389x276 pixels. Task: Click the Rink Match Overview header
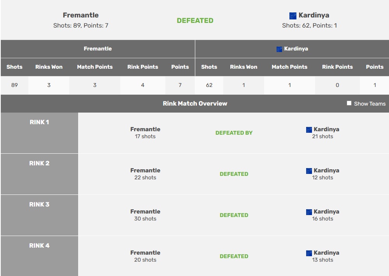coord(194,104)
